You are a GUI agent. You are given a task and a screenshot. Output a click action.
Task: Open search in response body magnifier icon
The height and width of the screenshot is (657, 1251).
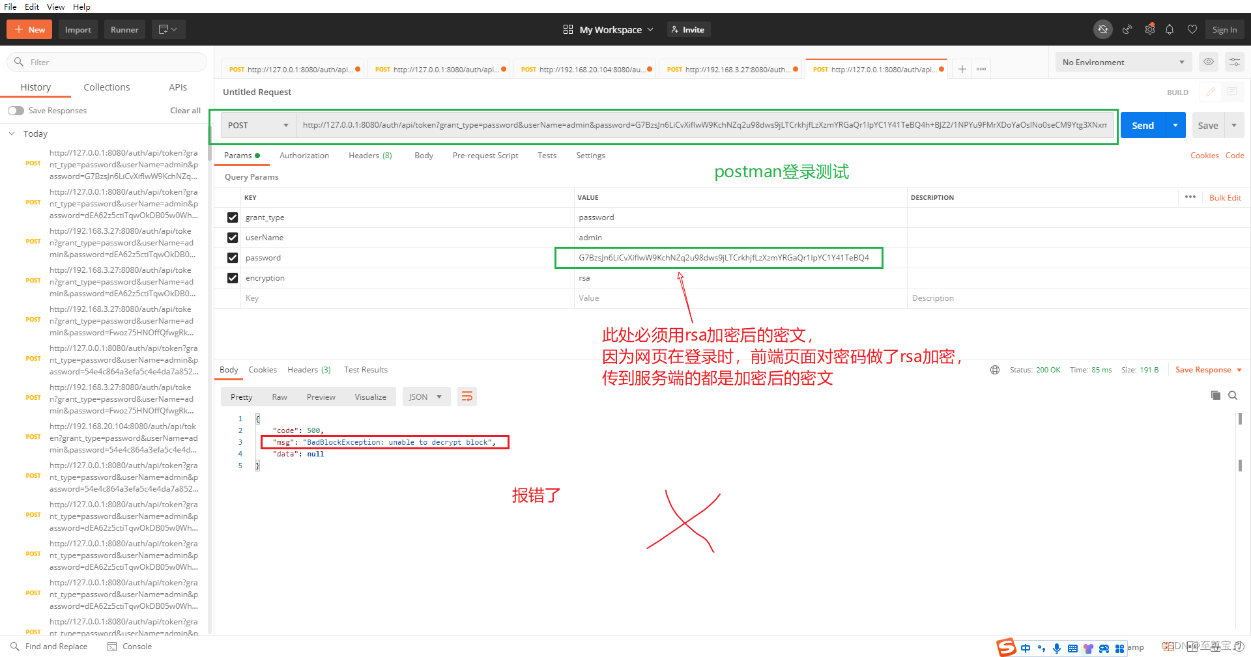tap(1233, 395)
